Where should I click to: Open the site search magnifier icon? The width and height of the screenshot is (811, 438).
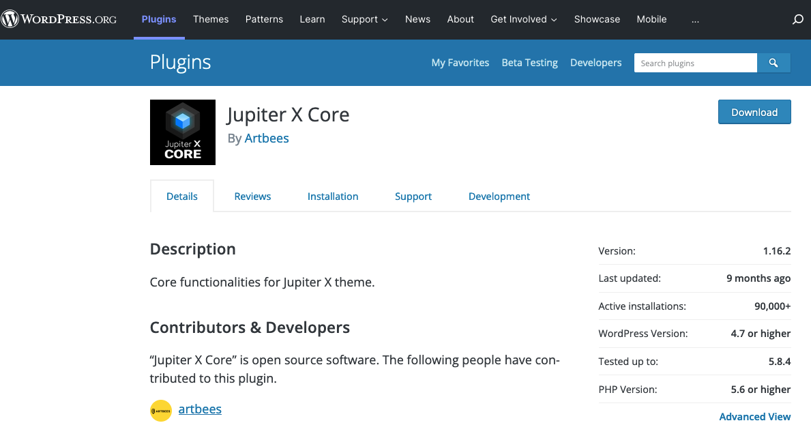797,20
